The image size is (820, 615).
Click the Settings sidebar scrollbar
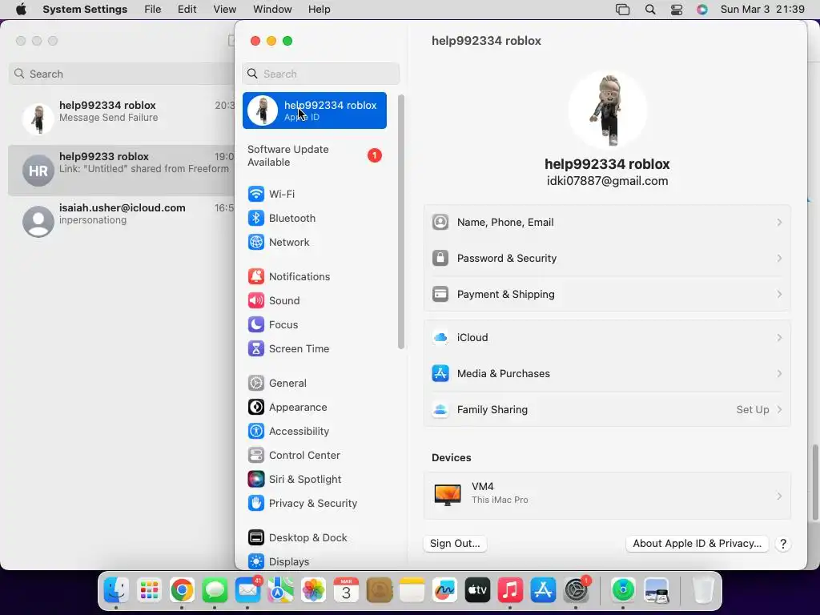[401, 222]
